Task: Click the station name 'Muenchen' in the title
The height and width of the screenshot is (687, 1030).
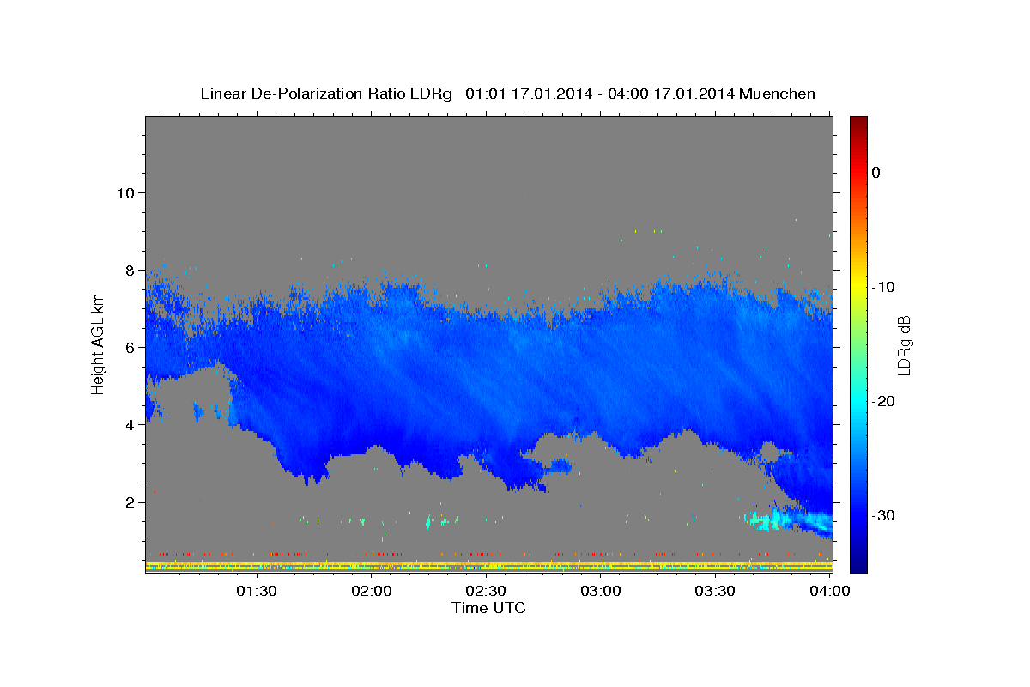Action: (x=778, y=94)
